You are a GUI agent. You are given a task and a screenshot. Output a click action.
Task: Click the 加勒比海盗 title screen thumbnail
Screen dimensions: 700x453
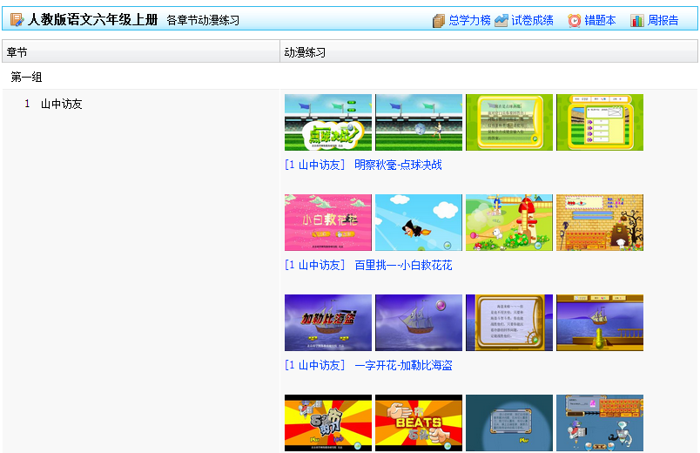pyautogui.click(x=328, y=323)
